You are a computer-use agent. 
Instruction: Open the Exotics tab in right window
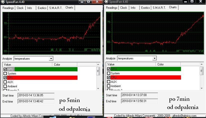click(145, 8)
